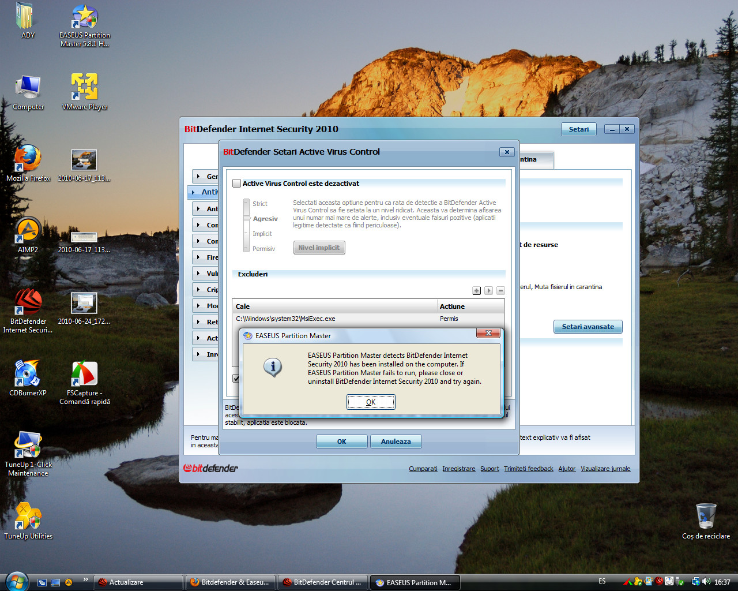This screenshot has width=738, height=591.
Task: Open Vizualizare jurnale link
Action: (x=605, y=469)
